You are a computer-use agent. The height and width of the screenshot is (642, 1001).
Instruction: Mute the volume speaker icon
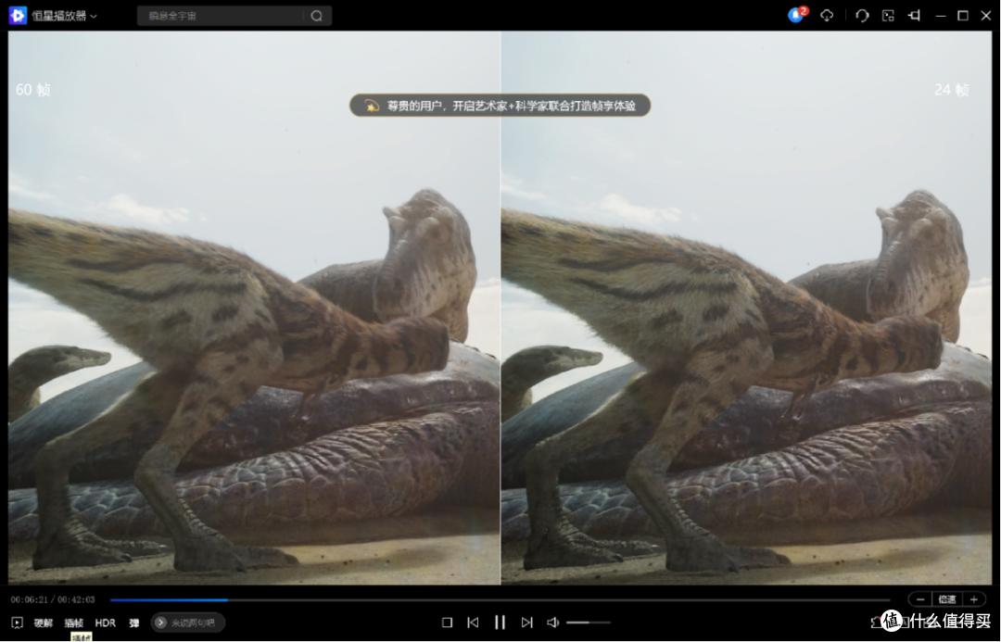[553, 623]
